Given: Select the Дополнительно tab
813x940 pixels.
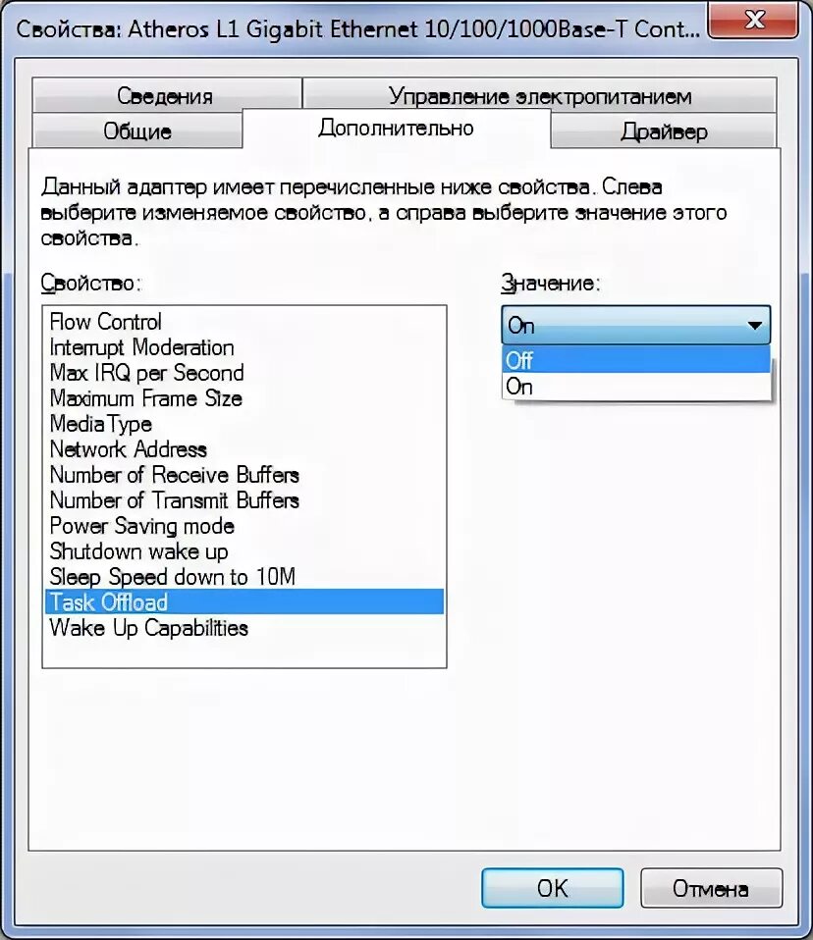Looking at the screenshot, I should click(x=394, y=128).
